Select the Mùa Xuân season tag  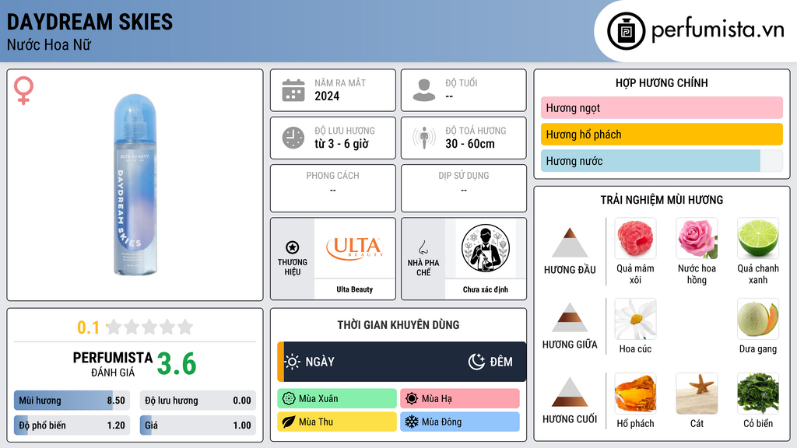pyautogui.click(x=337, y=399)
